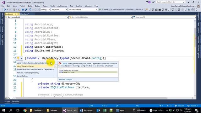Switch to the IConfig.cs tab
The width and height of the screenshot is (201, 113).
(x=24, y=14)
